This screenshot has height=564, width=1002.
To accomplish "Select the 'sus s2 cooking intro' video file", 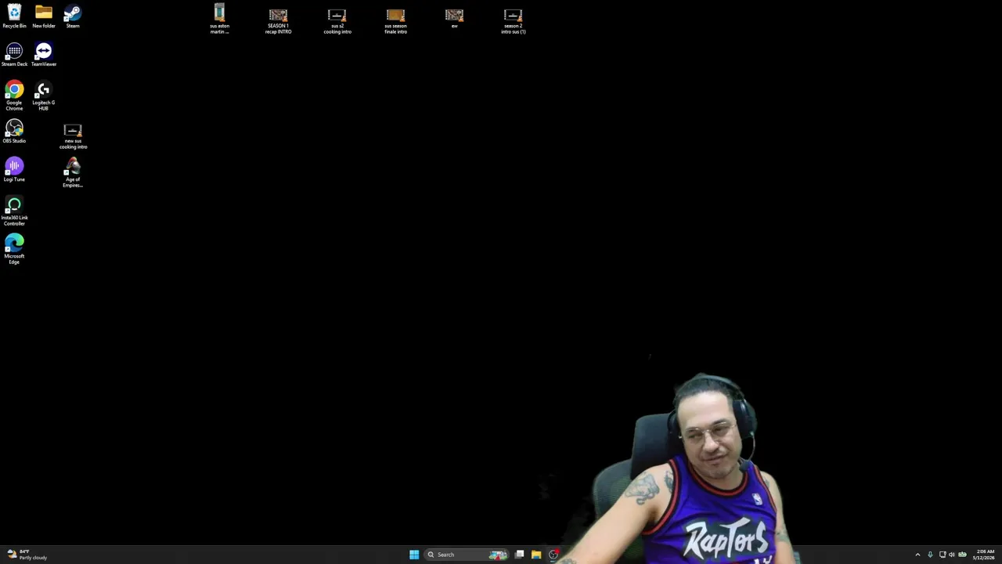I will (337, 21).
